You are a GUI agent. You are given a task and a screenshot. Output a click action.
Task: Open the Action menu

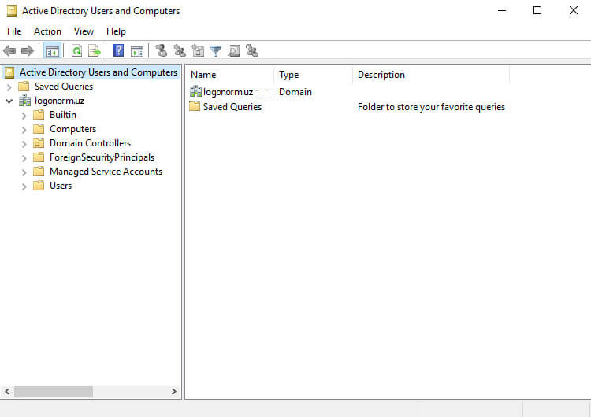(x=47, y=31)
